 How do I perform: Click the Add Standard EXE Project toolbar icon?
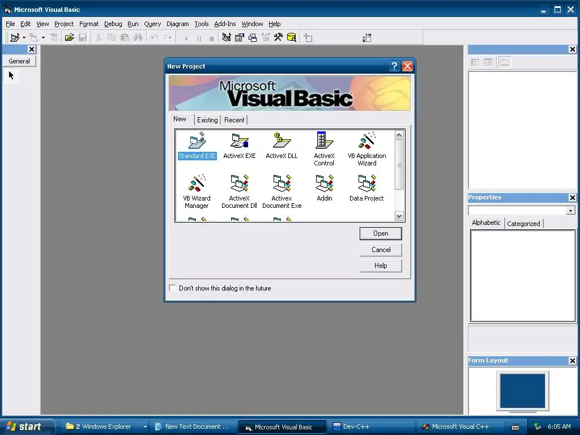point(15,38)
